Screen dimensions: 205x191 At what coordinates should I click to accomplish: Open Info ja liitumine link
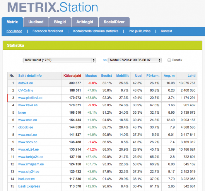(x=139, y=31)
